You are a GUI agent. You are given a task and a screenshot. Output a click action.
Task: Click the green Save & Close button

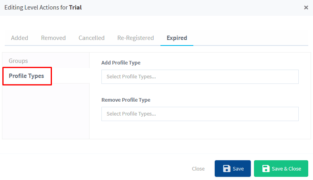point(281,169)
